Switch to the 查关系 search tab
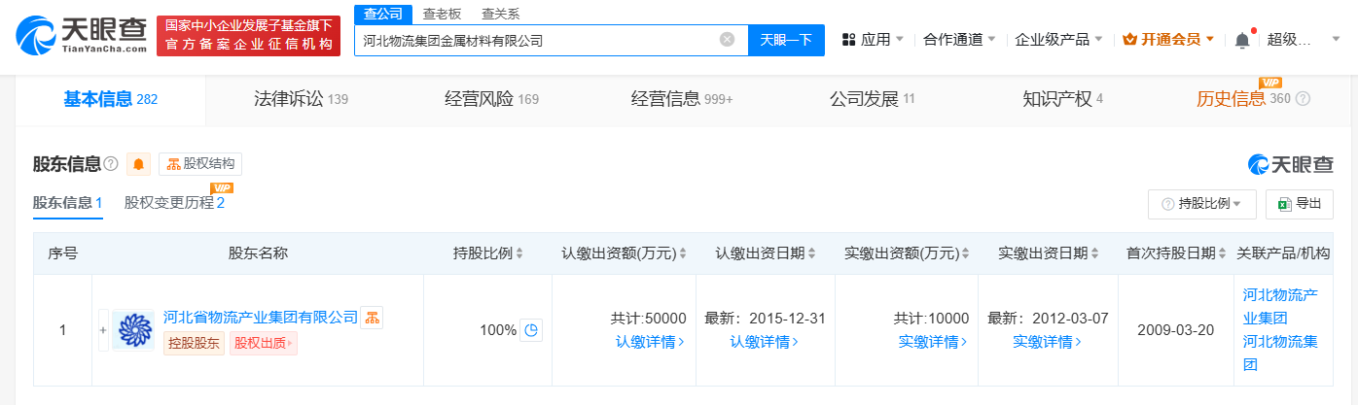1358x405 pixels. coord(500,14)
